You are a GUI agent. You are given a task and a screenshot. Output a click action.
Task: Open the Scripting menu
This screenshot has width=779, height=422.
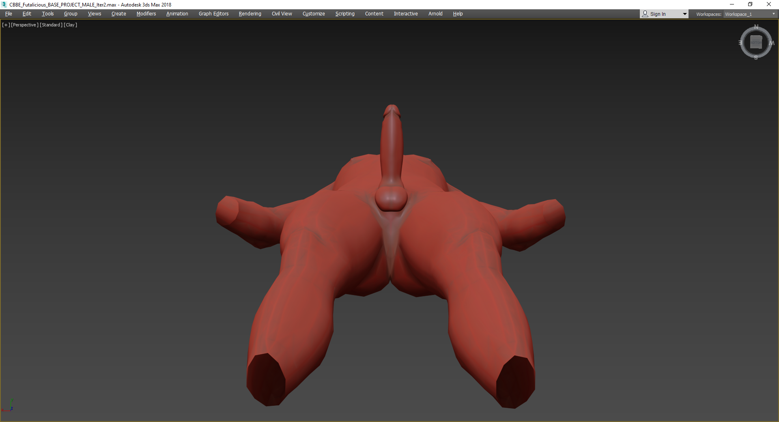point(345,14)
